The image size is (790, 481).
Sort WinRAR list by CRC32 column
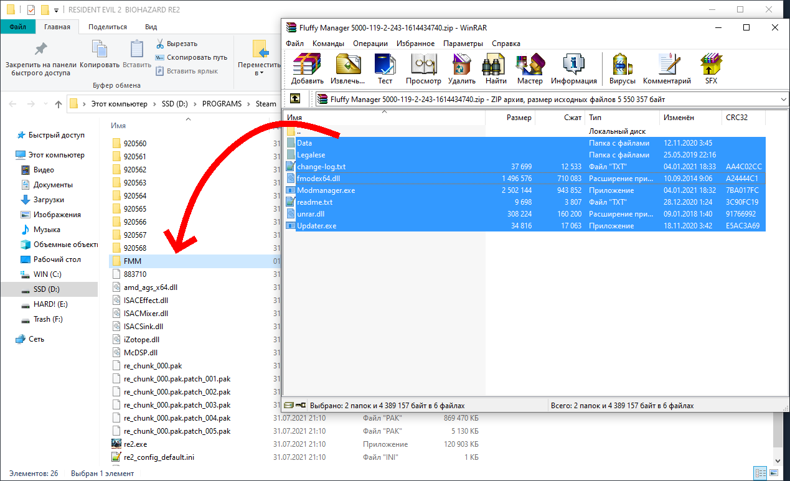[x=743, y=118]
